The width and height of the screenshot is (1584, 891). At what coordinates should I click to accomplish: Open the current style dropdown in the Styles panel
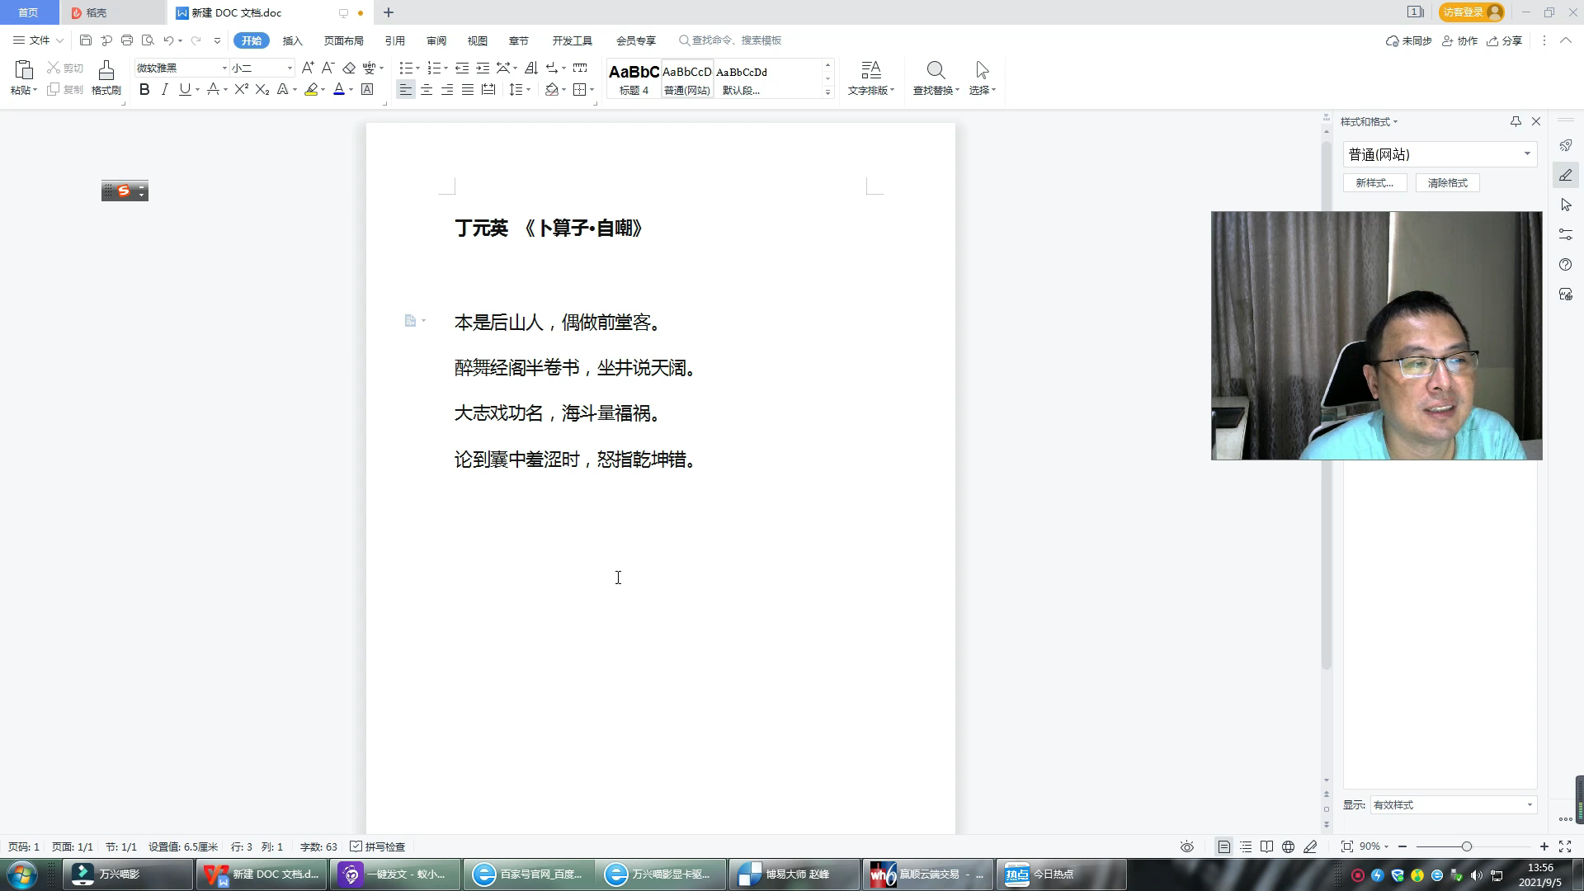1527,154
